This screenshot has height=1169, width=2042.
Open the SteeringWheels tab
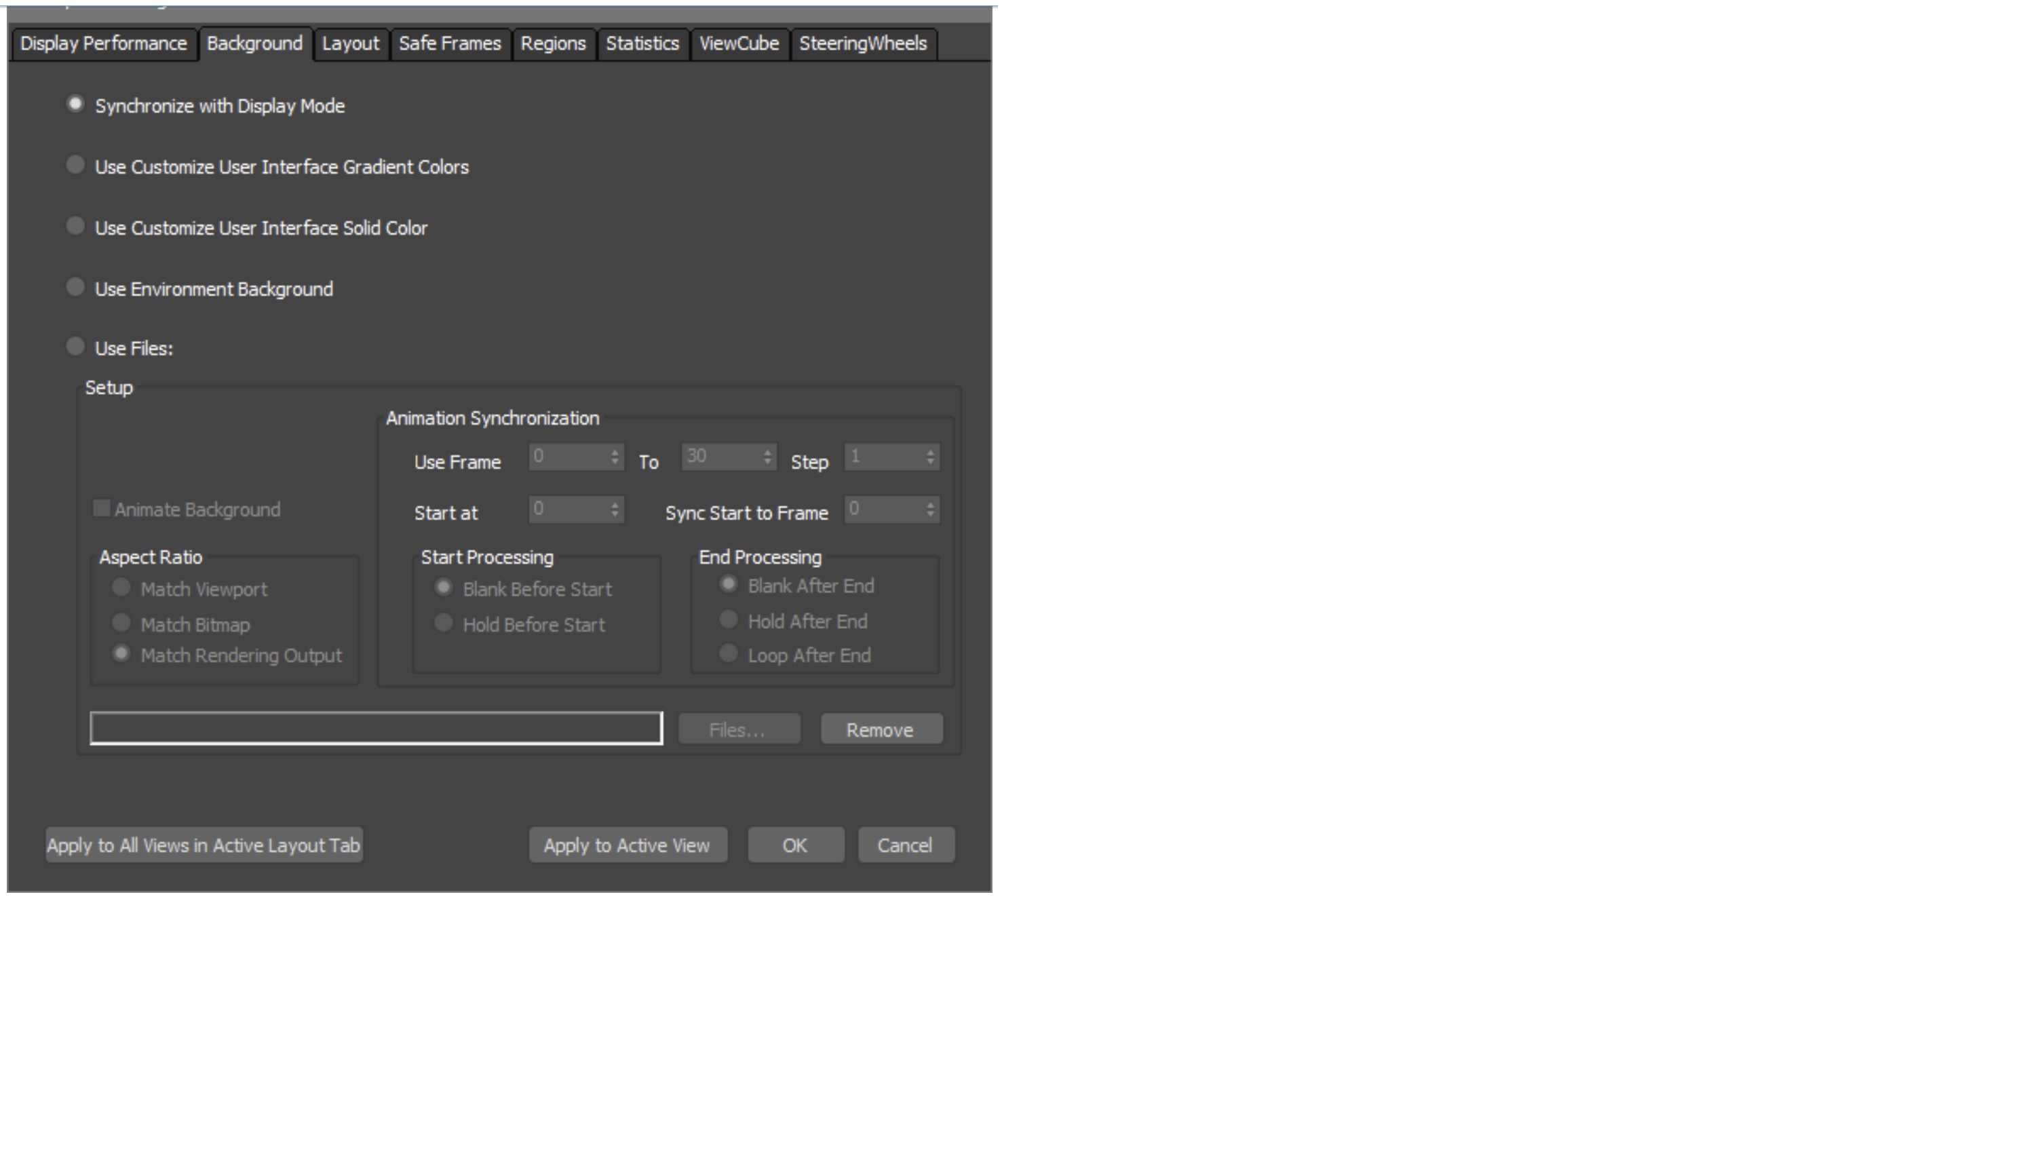coord(862,43)
